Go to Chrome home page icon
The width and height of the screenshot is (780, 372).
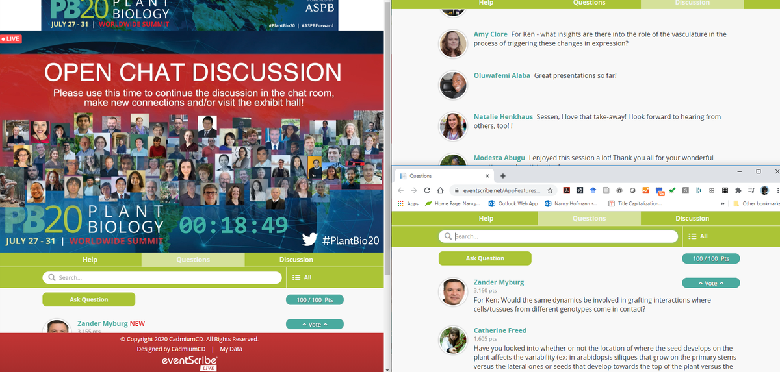point(440,190)
